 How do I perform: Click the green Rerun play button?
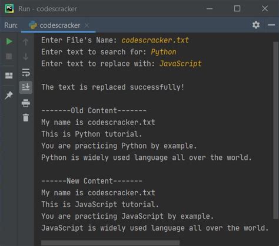(x=9, y=41)
